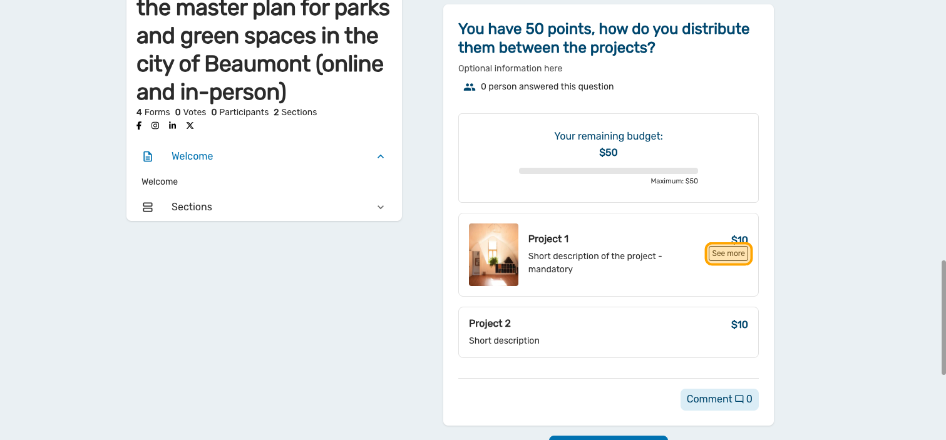Go to the Welcome sub-item page
The image size is (946, 440).
[160, 182]
